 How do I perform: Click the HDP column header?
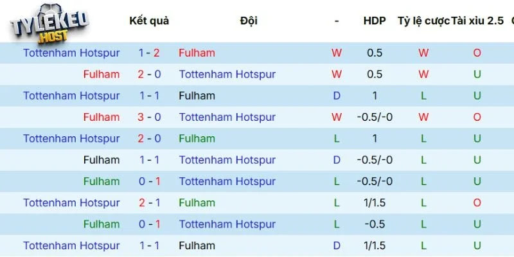tap(375, 21)
